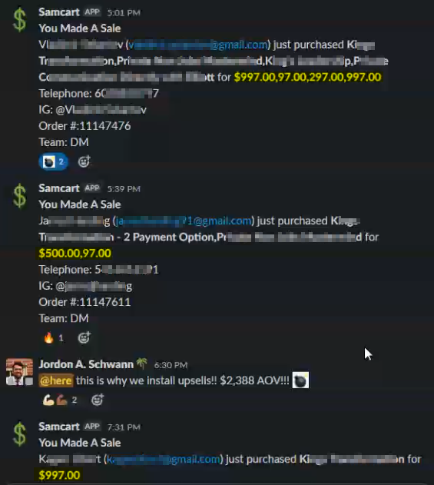Click the bomb emoji in Jordon's message
This screenshot has height=485, width=434.
pos(300,380)
